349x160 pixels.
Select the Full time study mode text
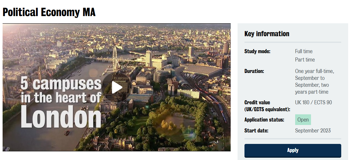pos(304,51)
